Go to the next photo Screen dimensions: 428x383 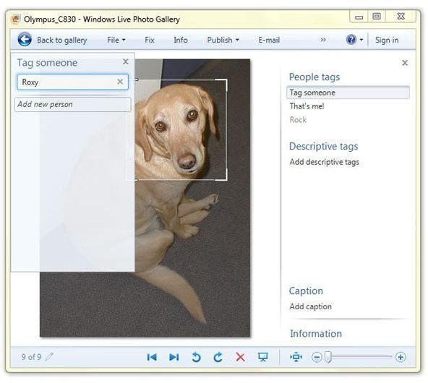click(x=174, y=357)
